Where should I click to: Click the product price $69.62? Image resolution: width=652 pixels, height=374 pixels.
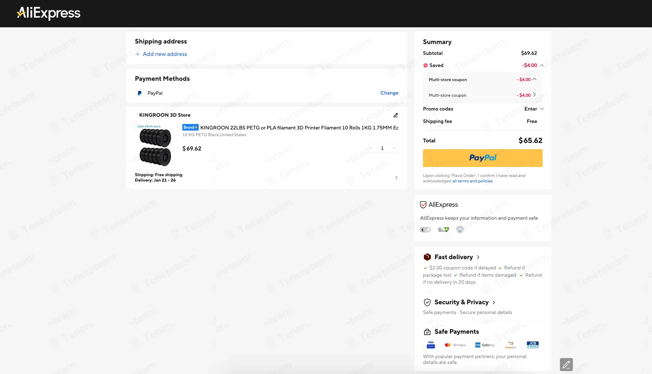(x=192, y=148)
